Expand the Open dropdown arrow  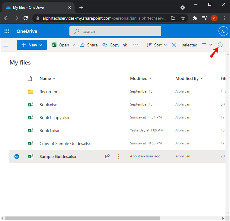[73, 45]
